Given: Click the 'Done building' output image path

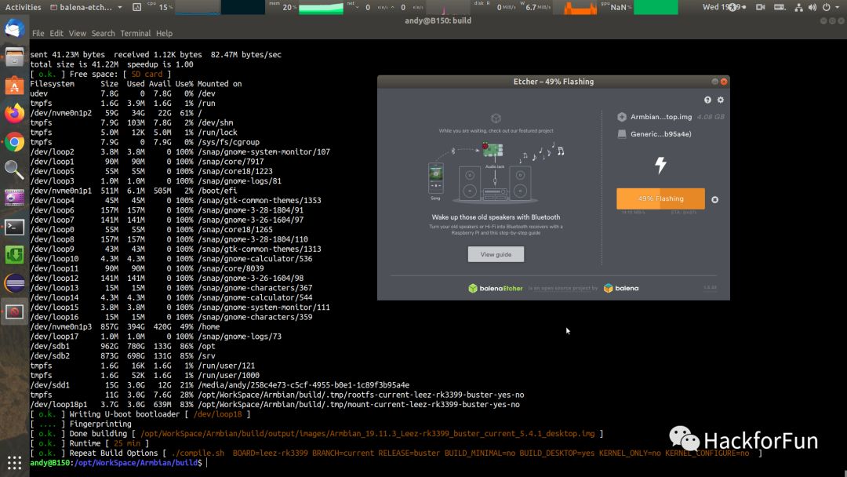Looking at the screenshot, I should [367, 434].
